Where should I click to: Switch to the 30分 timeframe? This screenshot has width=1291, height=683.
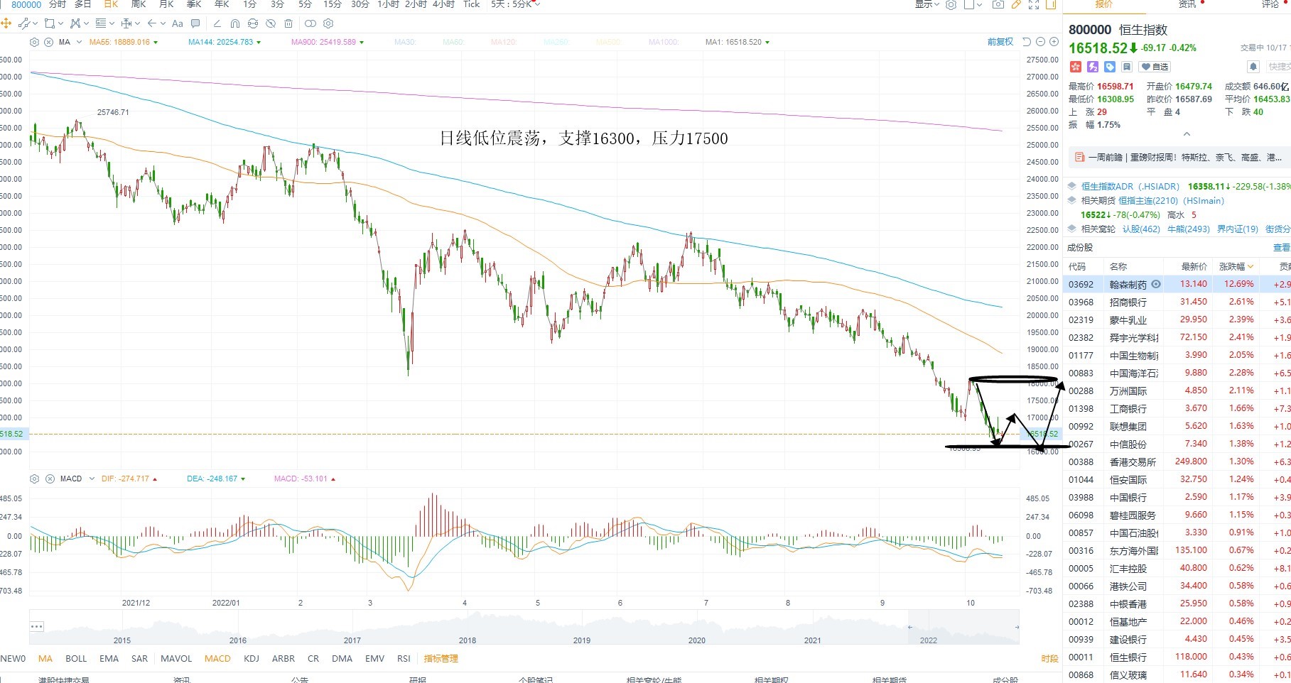pos(360,4)
